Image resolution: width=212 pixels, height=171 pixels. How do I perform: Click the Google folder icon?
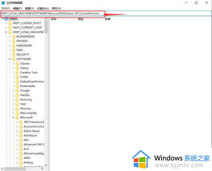[x=17, y=91]
